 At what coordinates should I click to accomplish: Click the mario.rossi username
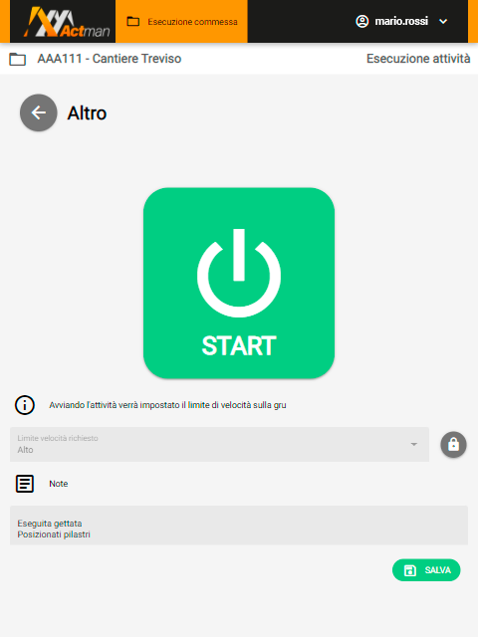401,21
